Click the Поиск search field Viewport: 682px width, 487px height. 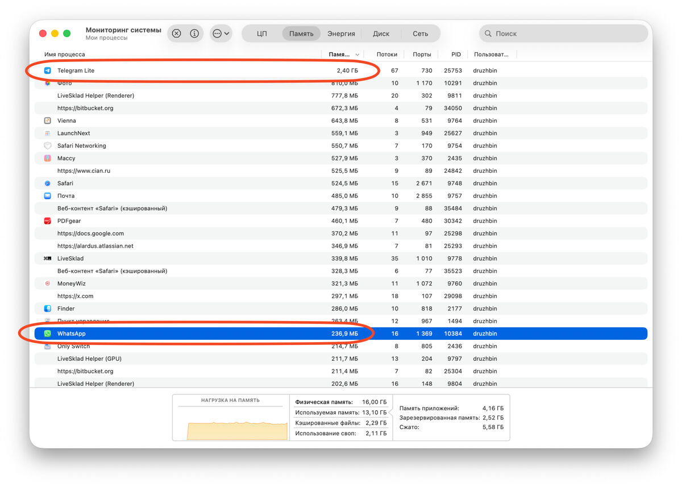click(x=563, y=34)
